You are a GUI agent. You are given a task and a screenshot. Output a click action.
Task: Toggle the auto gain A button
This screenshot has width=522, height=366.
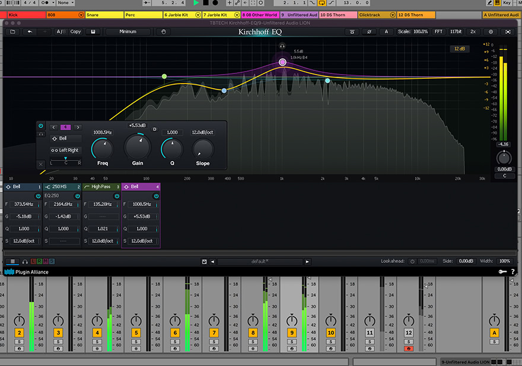pos(386,31)
